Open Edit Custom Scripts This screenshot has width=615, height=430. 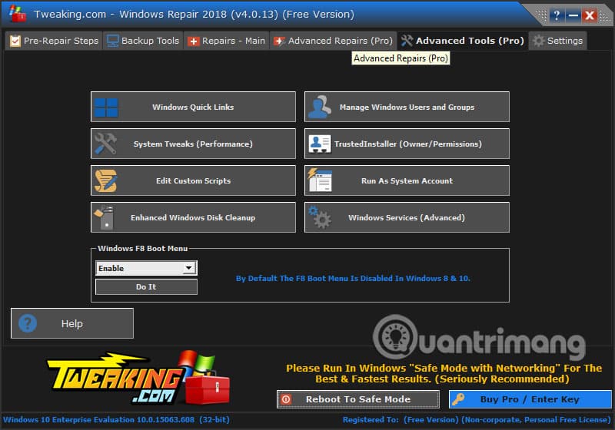193,180
